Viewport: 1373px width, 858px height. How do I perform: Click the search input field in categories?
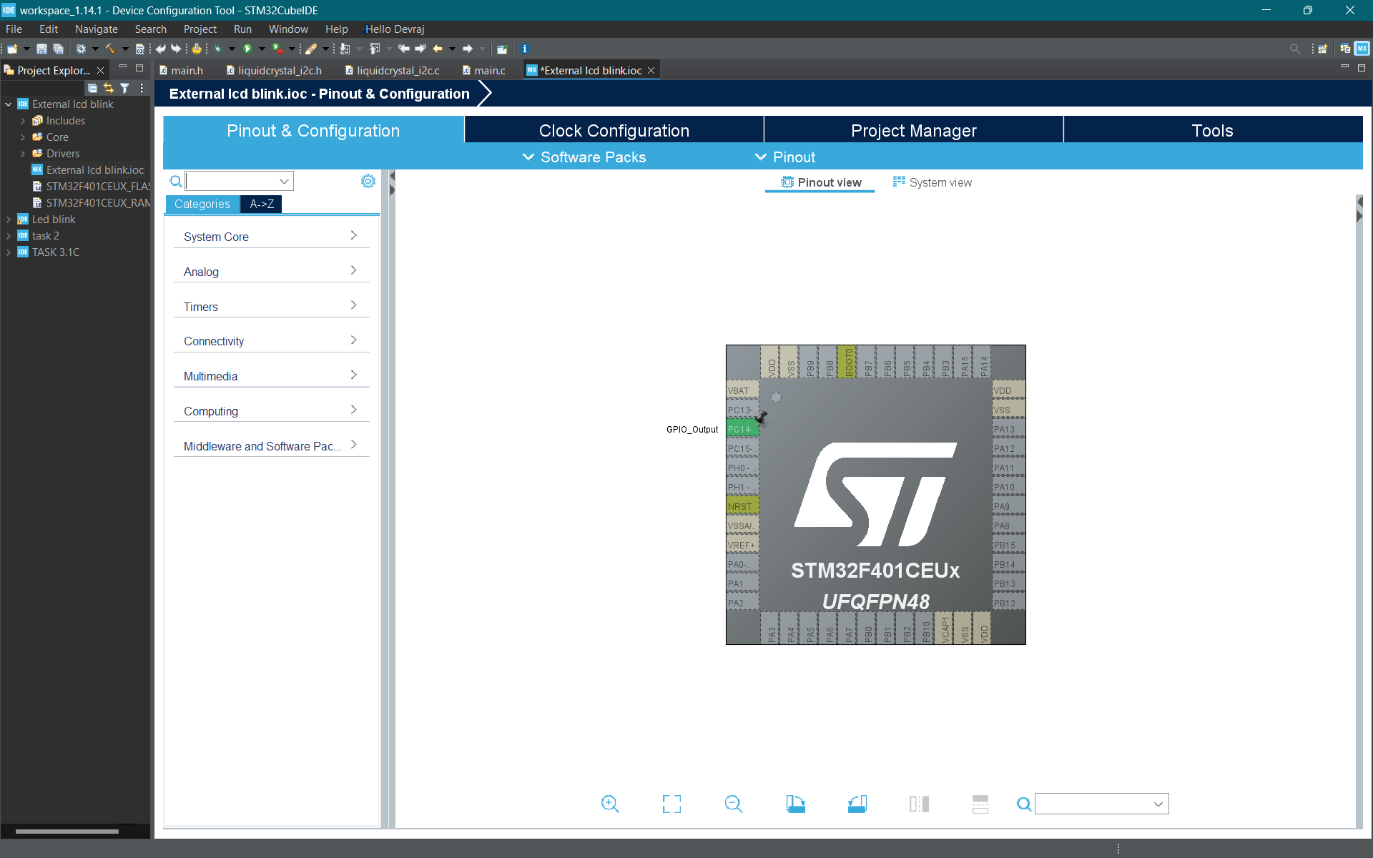[231, 181]
